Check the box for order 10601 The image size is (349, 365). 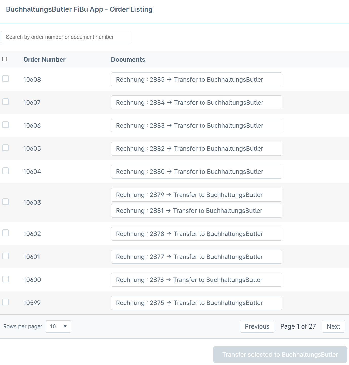coord(6,256)
